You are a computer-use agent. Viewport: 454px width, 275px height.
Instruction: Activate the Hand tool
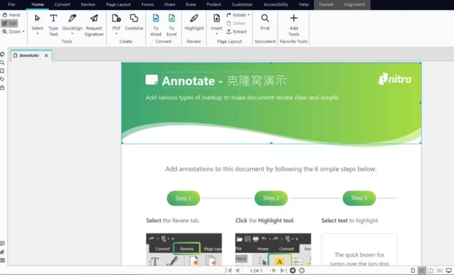(x=11, y=15)
